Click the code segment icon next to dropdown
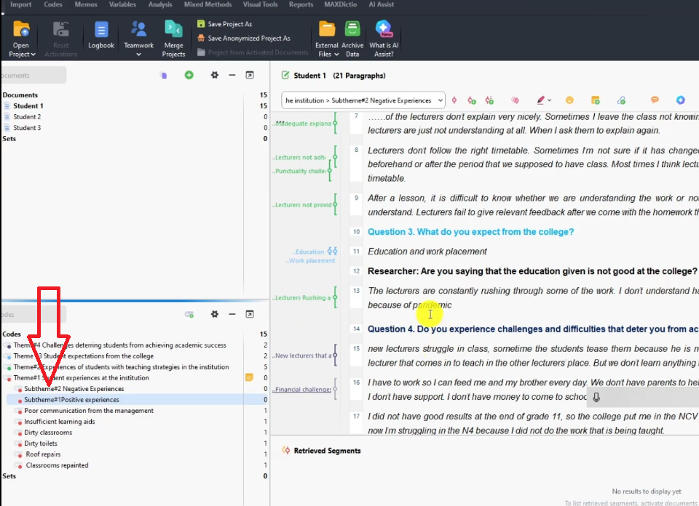This screenshot has height=506, width=699. 454,100
